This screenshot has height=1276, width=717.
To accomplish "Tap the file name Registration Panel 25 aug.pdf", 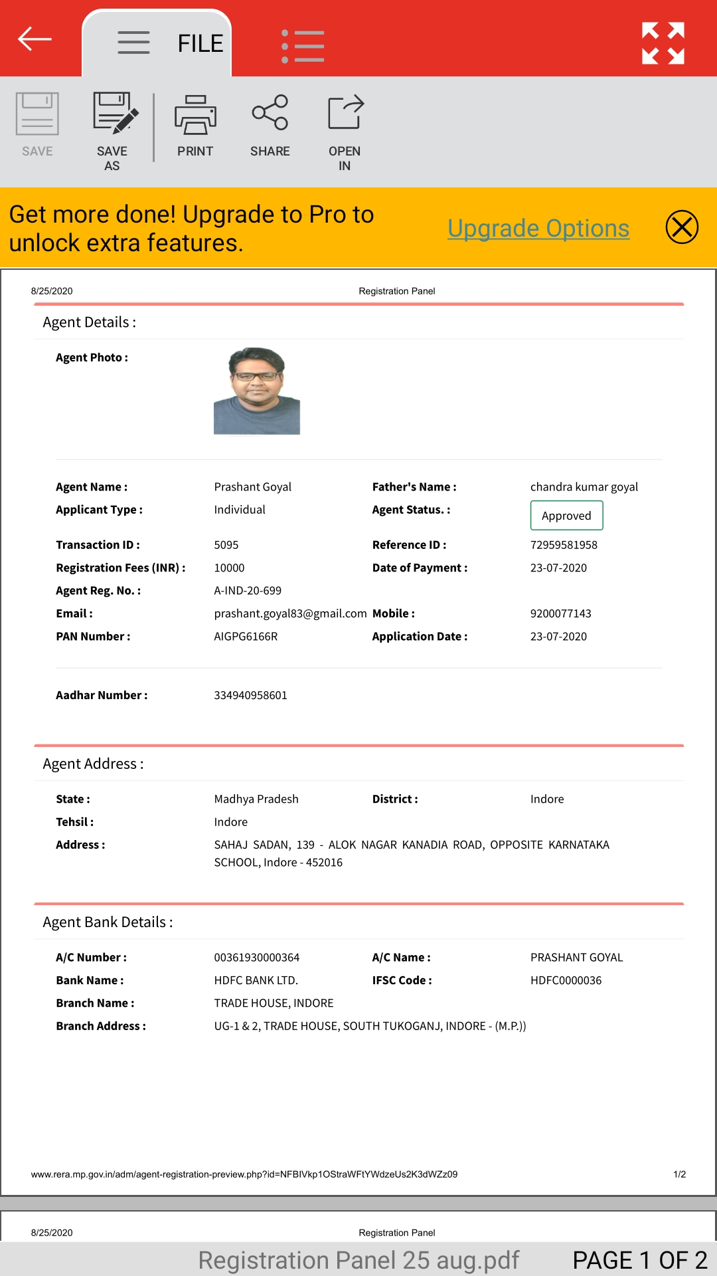I will pos(358,1260).
